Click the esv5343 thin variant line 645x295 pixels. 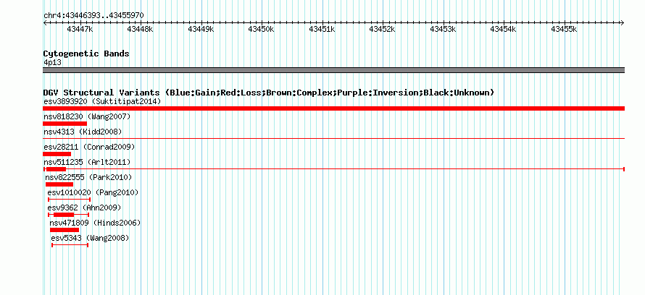coord(70,245)
